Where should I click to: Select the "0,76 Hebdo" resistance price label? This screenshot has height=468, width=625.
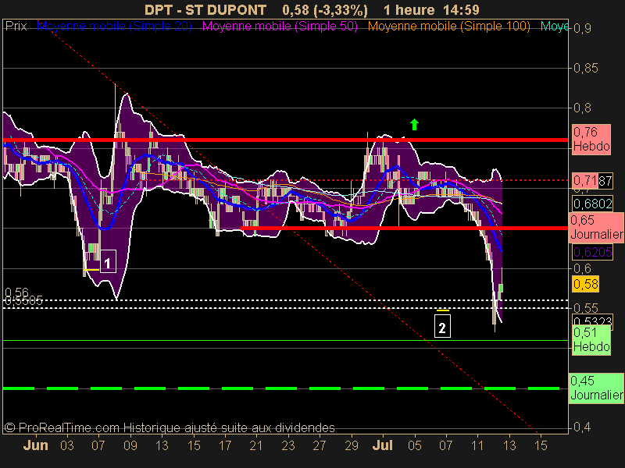591,140
